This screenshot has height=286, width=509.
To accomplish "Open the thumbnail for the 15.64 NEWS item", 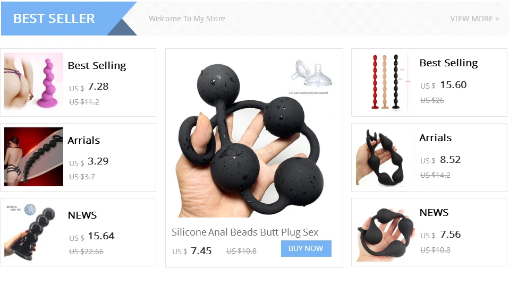I will (x=31, y=232).
